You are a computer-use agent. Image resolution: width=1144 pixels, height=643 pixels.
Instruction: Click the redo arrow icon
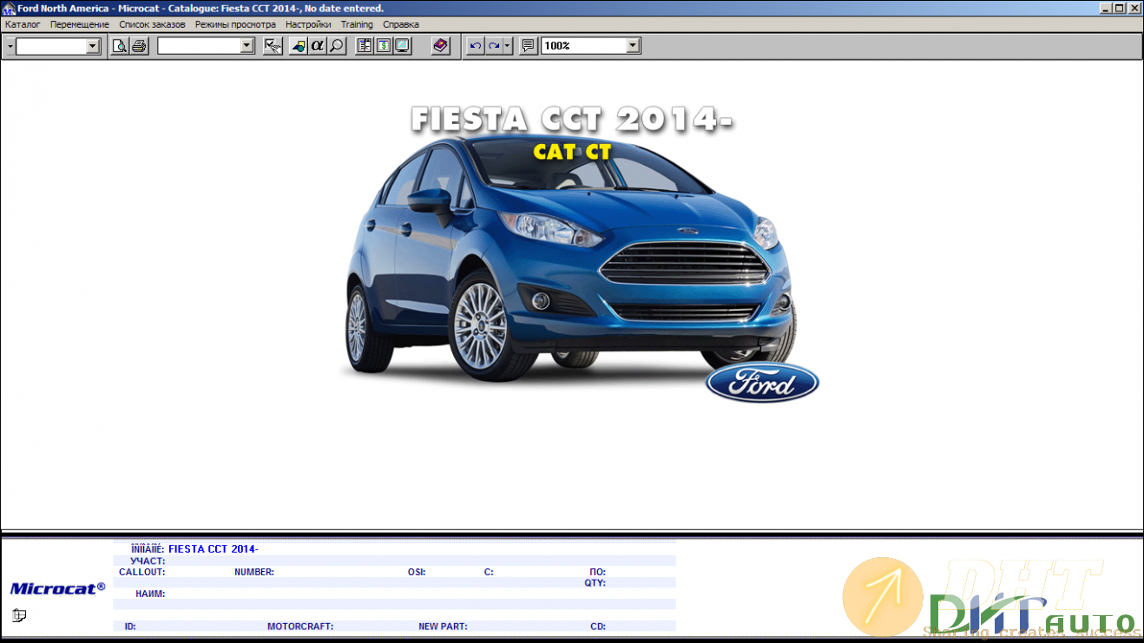point(494,46)
